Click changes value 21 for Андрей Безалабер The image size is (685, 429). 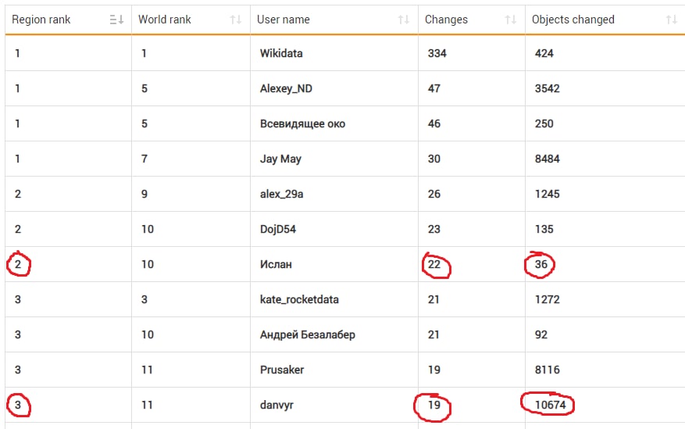click(x=433, y=334)
